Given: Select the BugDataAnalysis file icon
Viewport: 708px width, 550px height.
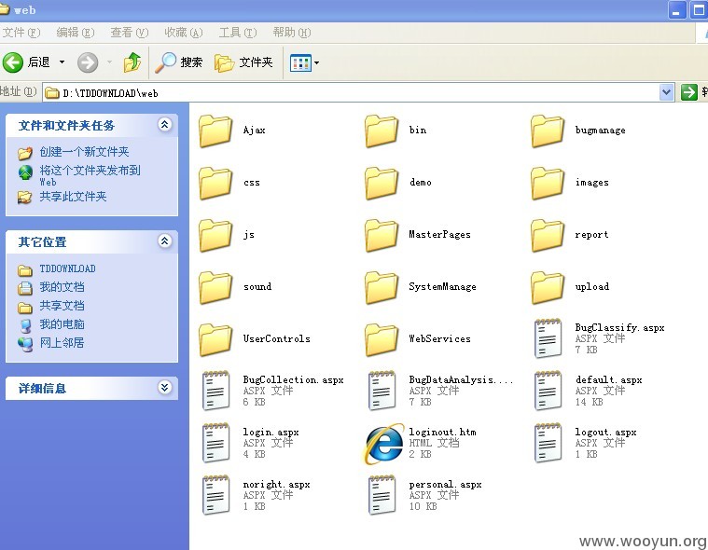Looking at the screenshot, I should pyautogui.click(x=382, y=391).
